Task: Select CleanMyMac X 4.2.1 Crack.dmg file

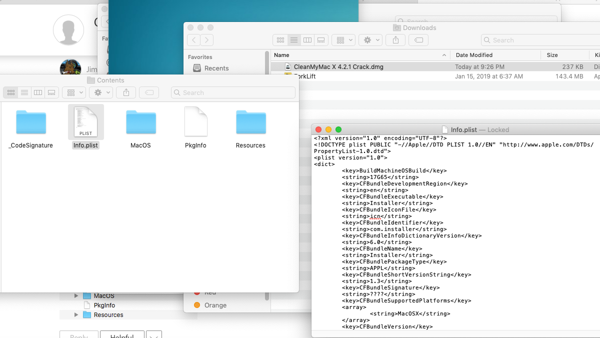Action: [435, 66]
